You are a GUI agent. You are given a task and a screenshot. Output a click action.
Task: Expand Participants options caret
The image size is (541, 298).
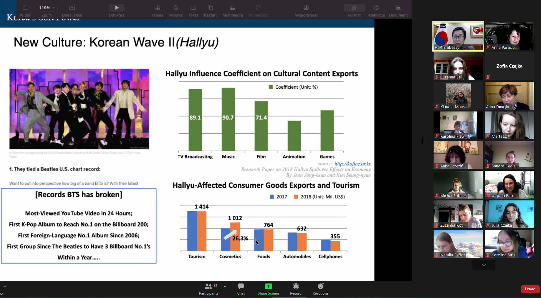click(x=225, y=286)
